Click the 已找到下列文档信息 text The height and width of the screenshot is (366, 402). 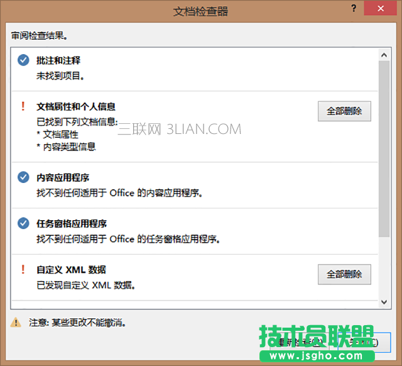(77, 121)
